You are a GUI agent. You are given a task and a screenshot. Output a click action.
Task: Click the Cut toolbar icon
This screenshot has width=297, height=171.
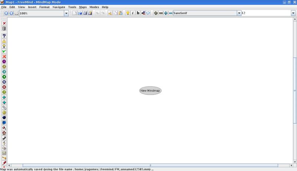pos(110,13)
